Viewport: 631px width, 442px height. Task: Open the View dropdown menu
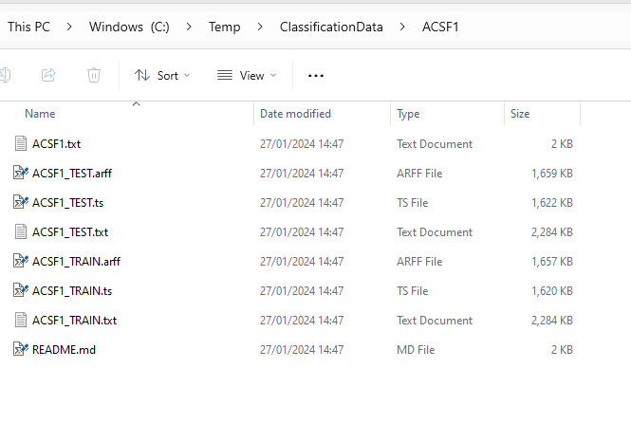point(247,75)
